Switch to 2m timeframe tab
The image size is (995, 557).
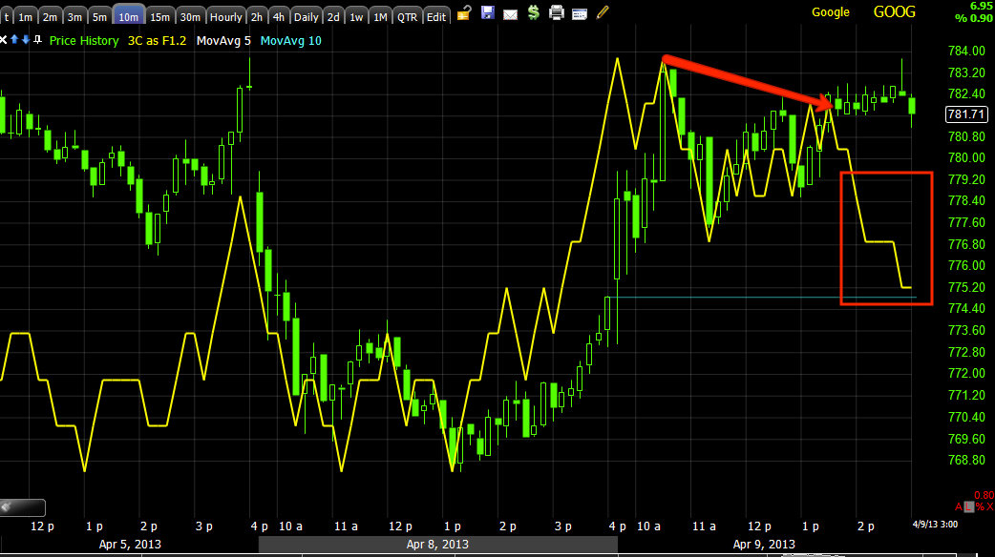pyautogui.click(x=50, y=17)
